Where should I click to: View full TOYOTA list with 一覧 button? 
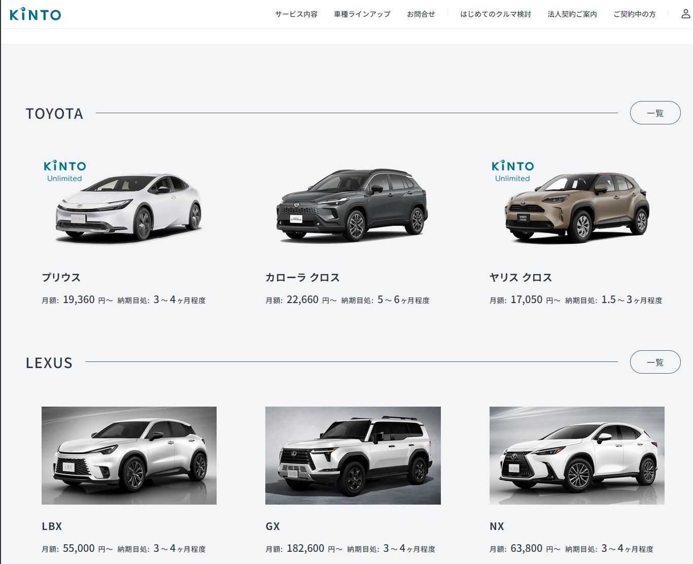(655, 113)
